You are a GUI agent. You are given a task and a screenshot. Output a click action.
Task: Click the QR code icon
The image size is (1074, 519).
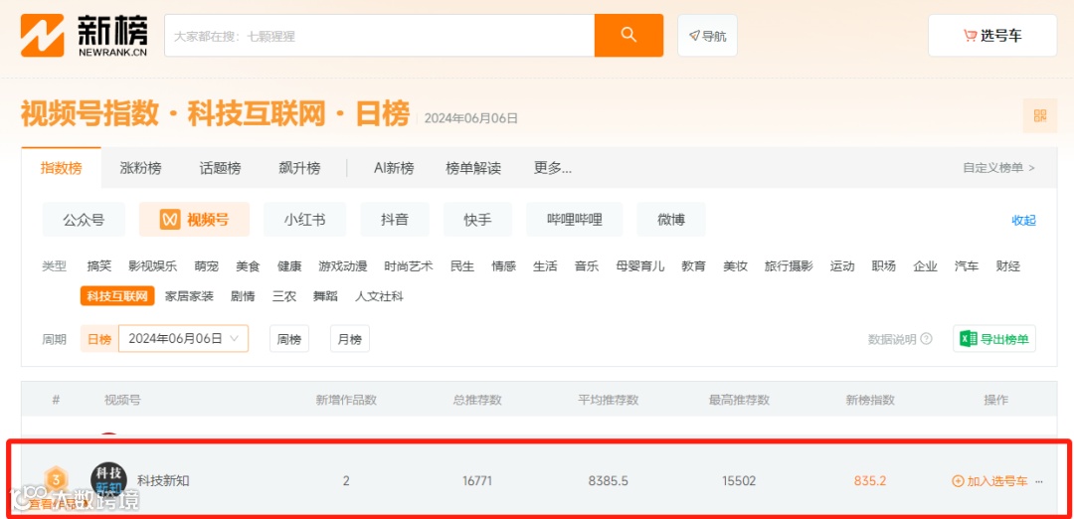[1040, 115]
